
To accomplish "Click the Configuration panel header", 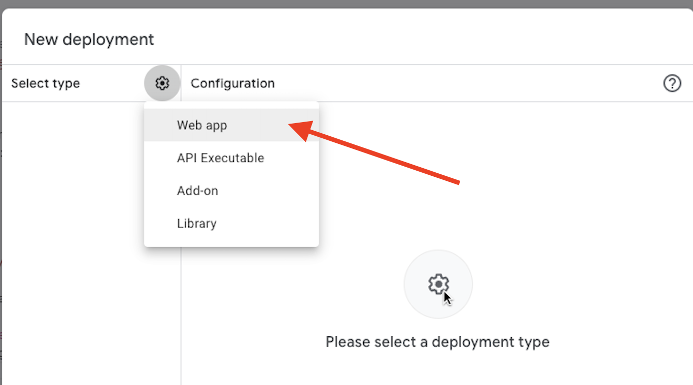I will 232,83.
